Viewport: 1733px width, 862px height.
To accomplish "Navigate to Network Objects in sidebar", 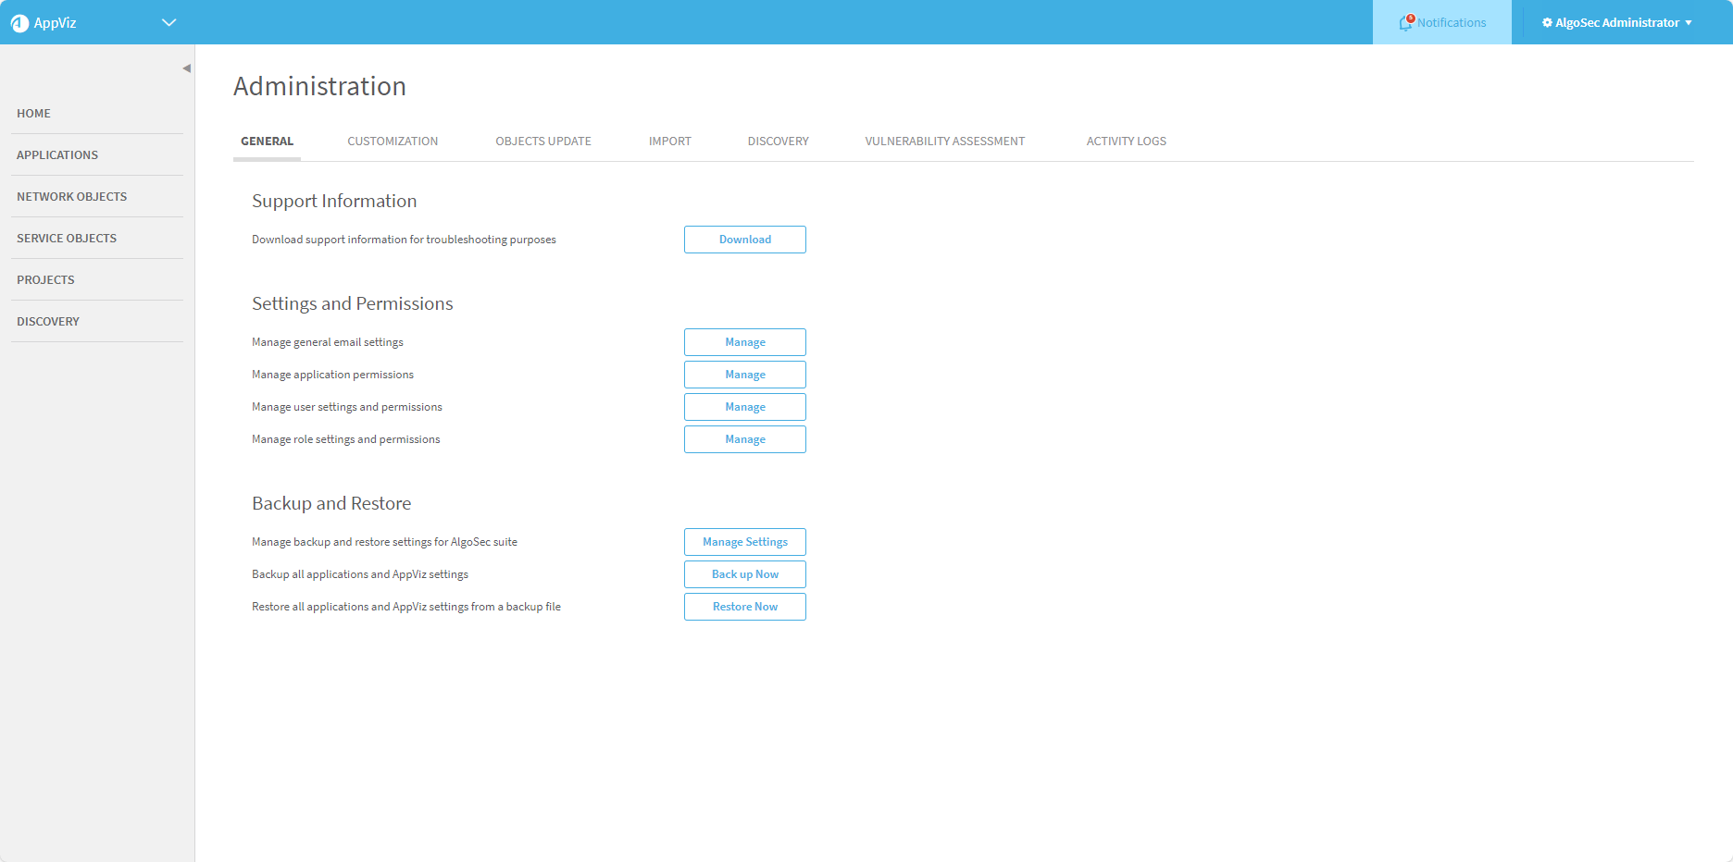I will 71,197.
